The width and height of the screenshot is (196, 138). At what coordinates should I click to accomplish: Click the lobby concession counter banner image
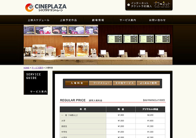tap(98, 45)
